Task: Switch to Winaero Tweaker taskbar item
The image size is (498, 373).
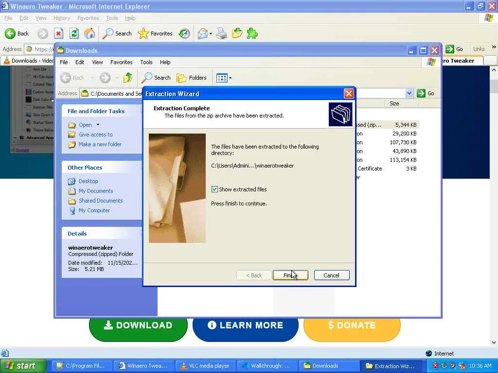Action: click(x=143, y=366)
